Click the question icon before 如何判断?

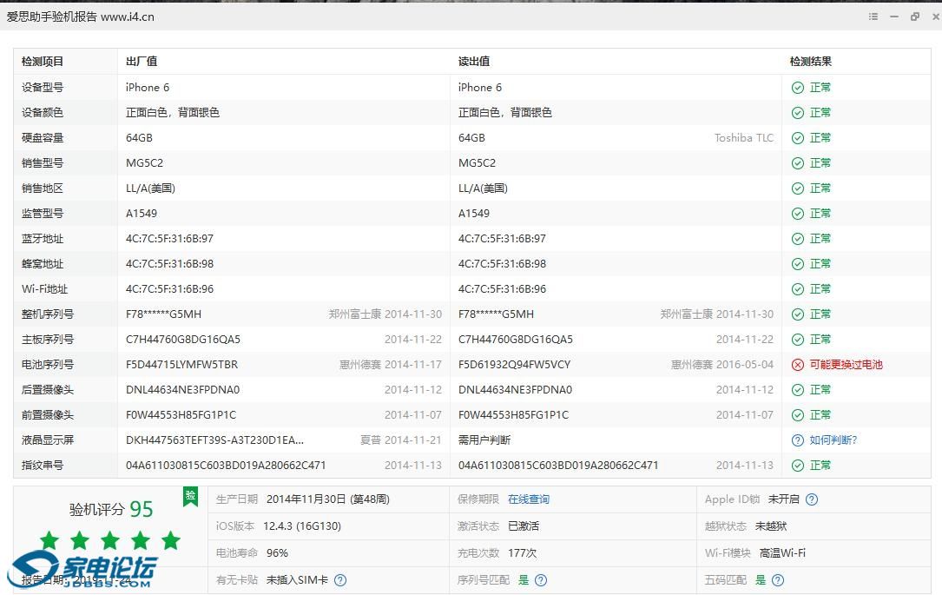point(798,440)
